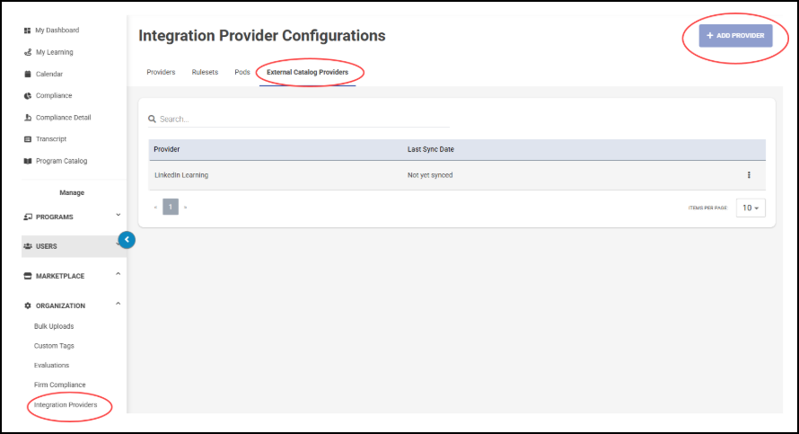Viewport: 799px width, 434px height.
Task: Click the Search input field
Action: pyautogui.click(x=301, y=119)
